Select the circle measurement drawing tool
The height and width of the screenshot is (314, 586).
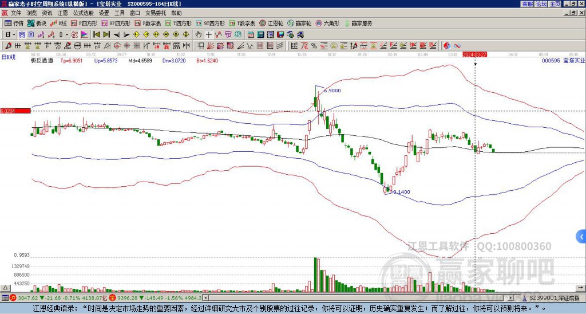[77, 46]
